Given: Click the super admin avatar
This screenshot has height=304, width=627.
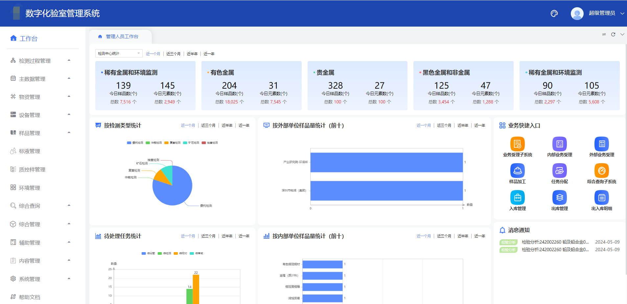Looking at the screenshot, I should click(577, 13).
